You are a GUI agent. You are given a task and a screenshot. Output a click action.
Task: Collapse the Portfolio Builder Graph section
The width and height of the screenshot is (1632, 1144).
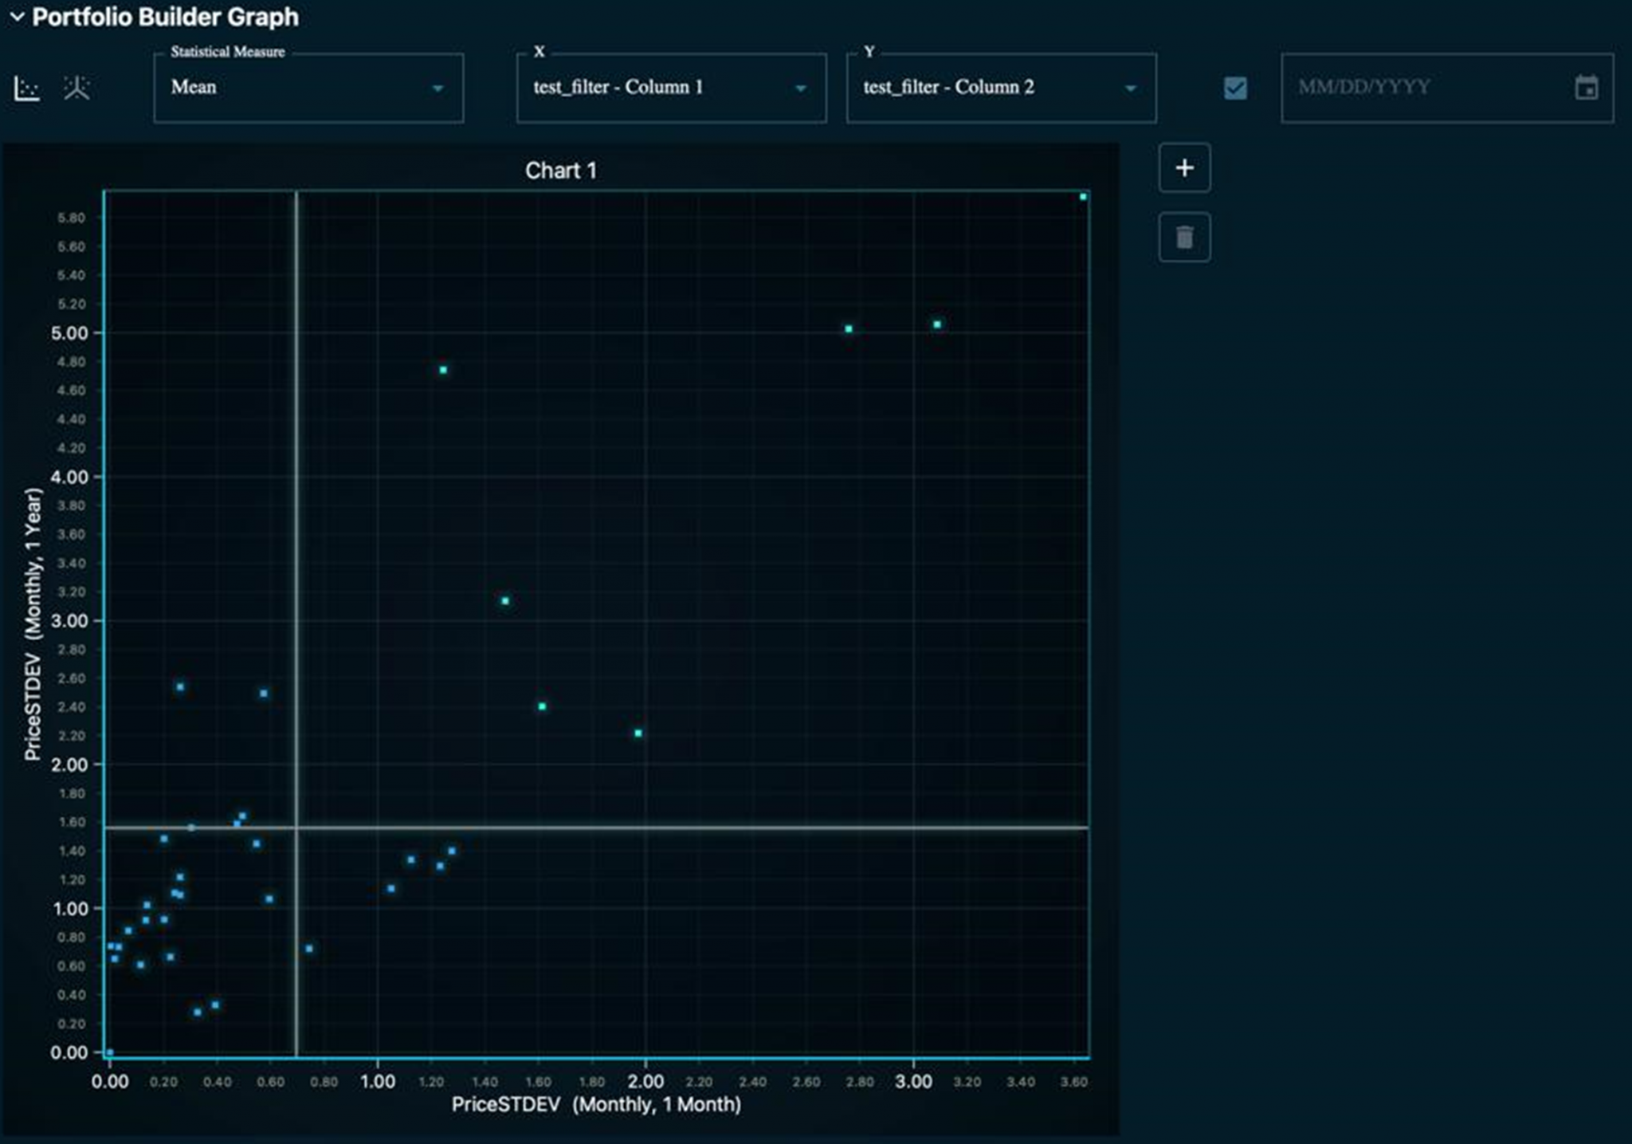pos(17,17)
